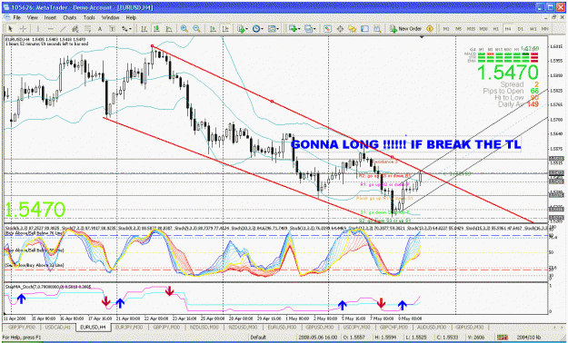Open the Data Window crosshair icon
568x343 pixels.
340,29
